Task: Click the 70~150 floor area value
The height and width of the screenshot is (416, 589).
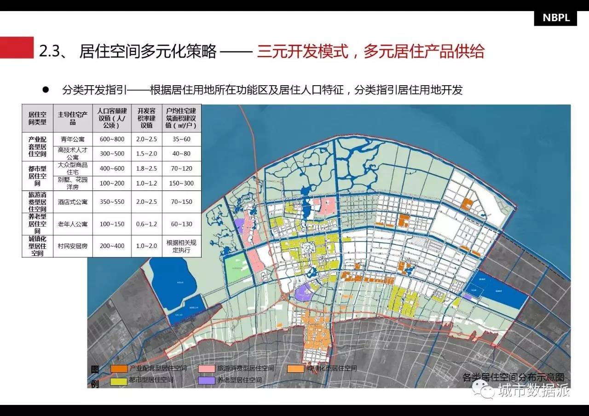Action: [181, 202]
